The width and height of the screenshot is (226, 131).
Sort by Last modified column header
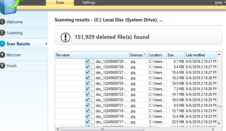[199, 55]
